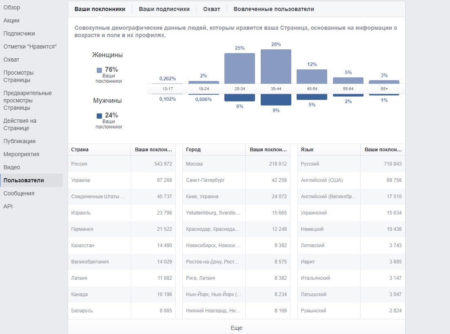The image size is (450, 334).
Task: Go to Акции in the sidebar
Action: pyautogui.click(x=11, y=20)
